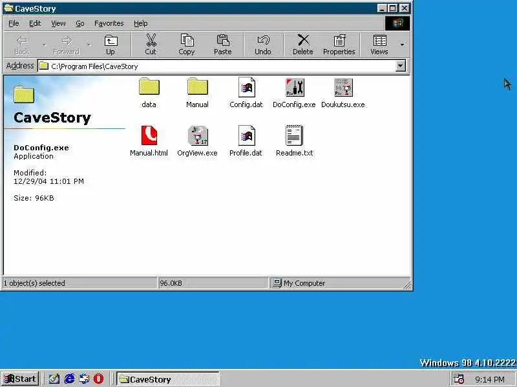This screenshot has width=517, height=387.
Task: Expand the Forward history dropdown arrow
Action: click(89, 45)
